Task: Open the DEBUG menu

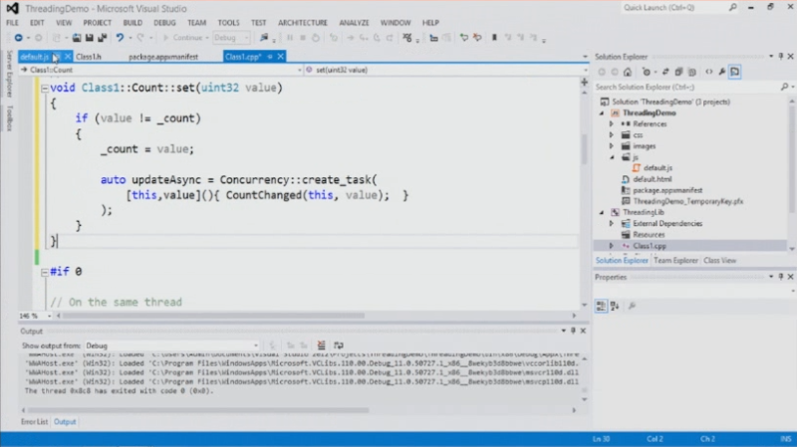Action: point(164,23)
